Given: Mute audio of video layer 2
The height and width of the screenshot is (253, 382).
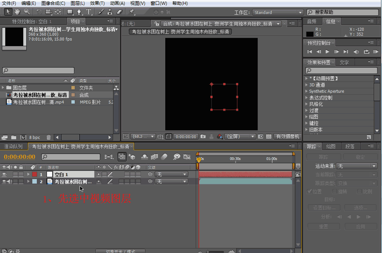Looking at the screenshot, I should click(10, 181).
